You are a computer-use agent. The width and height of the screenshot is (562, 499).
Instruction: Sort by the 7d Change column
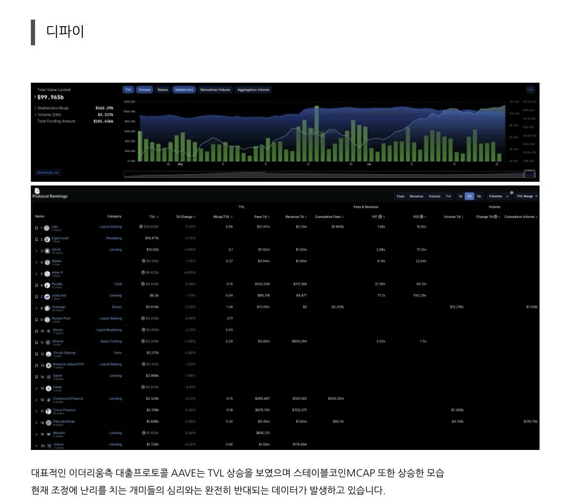(x=186, y=217)
